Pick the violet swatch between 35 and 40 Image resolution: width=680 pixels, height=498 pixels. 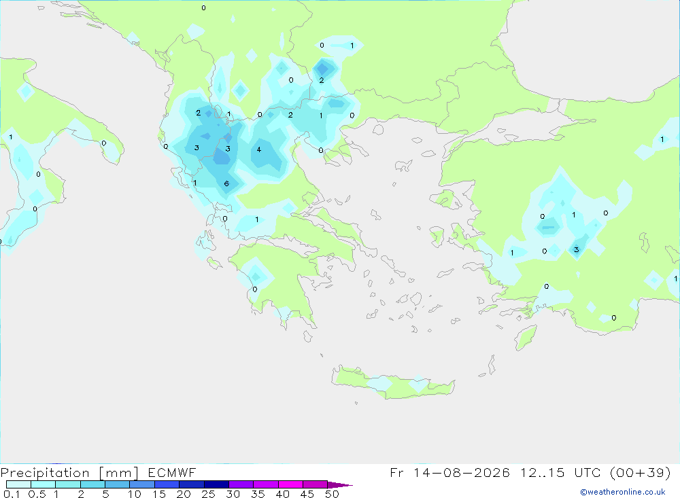pyautogui.click(x=266, y=484)
